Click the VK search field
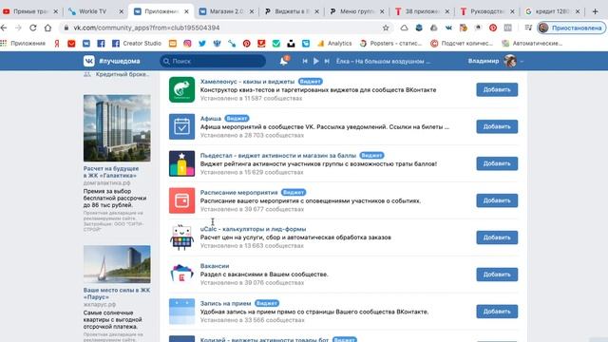The height and width of the screenshot is (342, 608). pyautogui.click(x=213, y=61)
